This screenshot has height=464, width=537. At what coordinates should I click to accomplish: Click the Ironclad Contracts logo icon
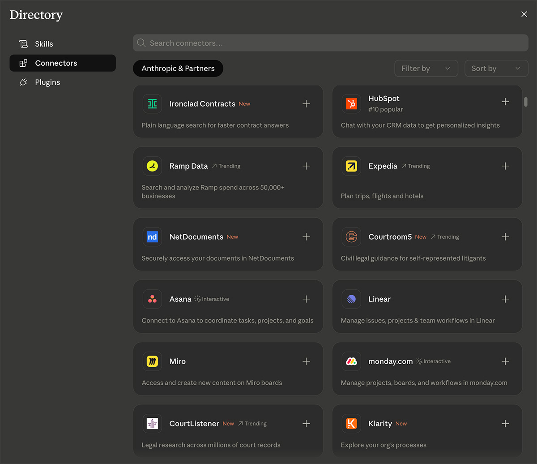coord(152,103)
